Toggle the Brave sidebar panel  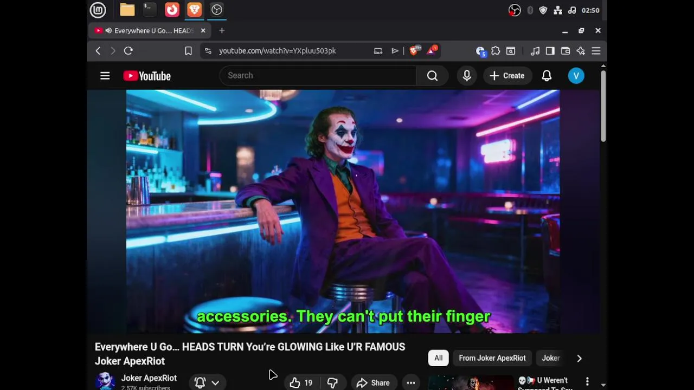point(550,51)
